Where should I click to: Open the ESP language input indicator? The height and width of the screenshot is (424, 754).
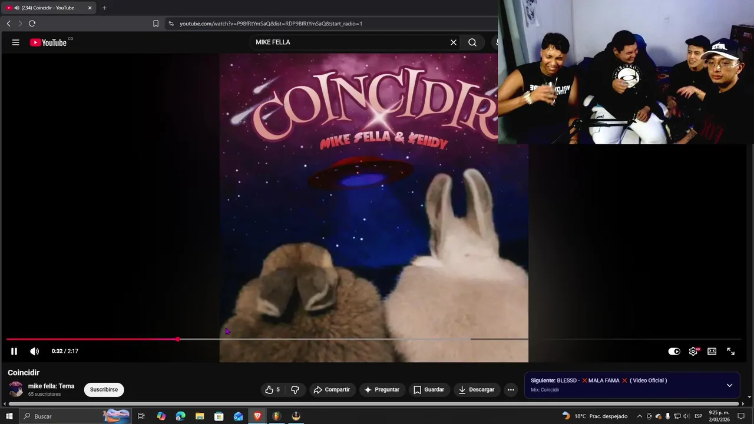click(698, 416)
